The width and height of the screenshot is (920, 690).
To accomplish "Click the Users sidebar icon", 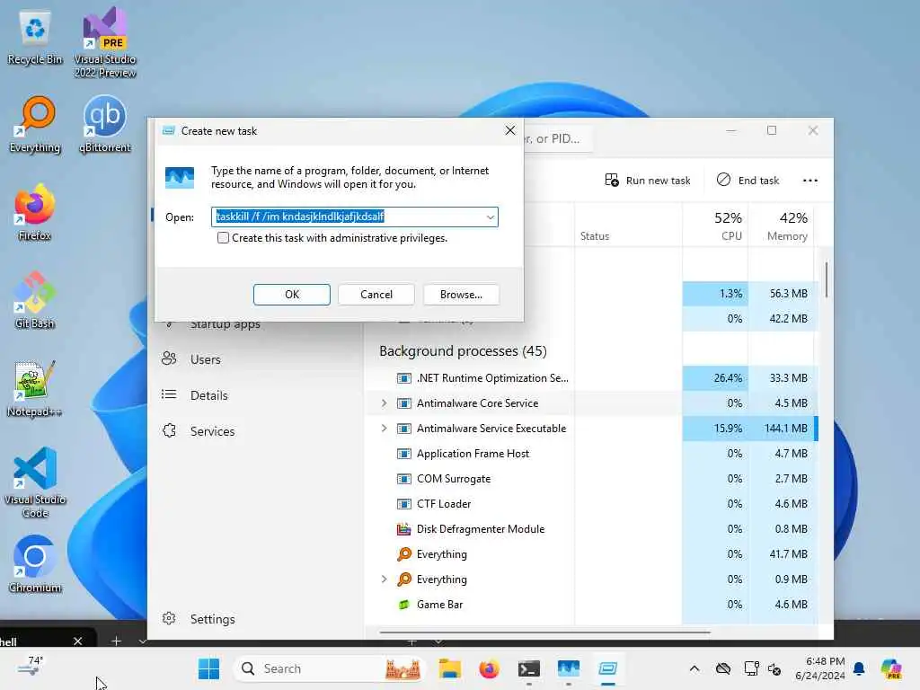I will click(169, 358).
